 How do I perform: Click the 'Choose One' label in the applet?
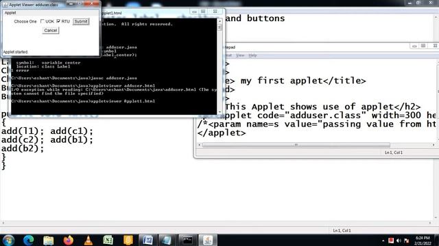[25, 21]
